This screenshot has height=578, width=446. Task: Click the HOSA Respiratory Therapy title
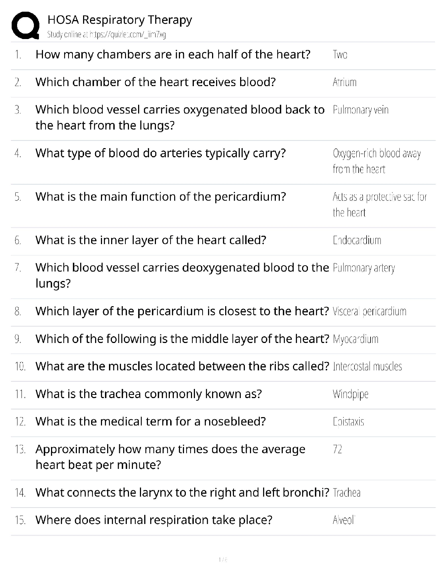120,20
